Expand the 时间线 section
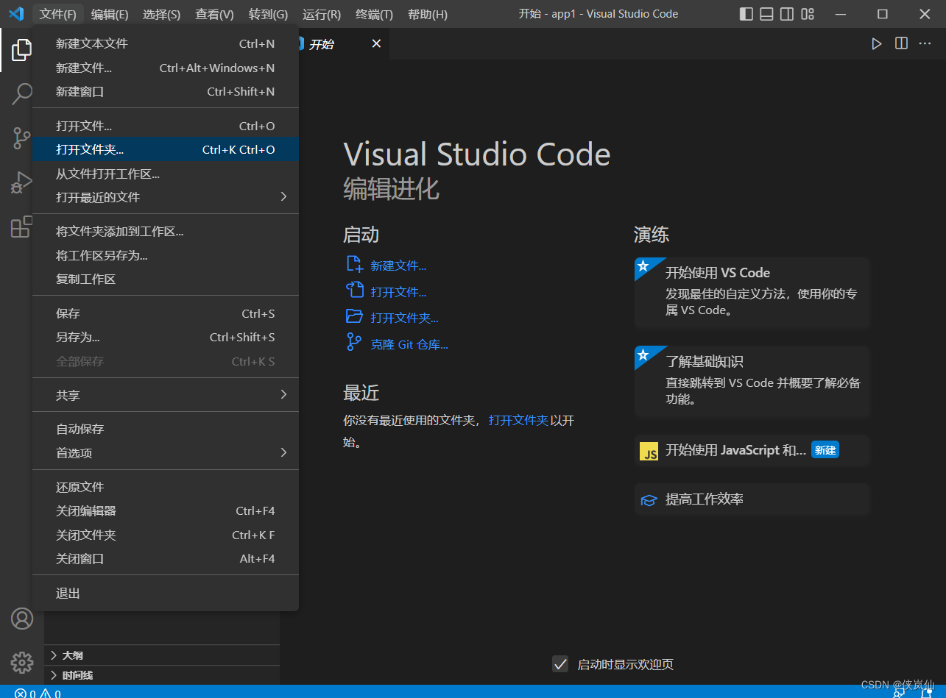This screenshot has width=946, height=698. pyautogui.click(x=162, y=675)
